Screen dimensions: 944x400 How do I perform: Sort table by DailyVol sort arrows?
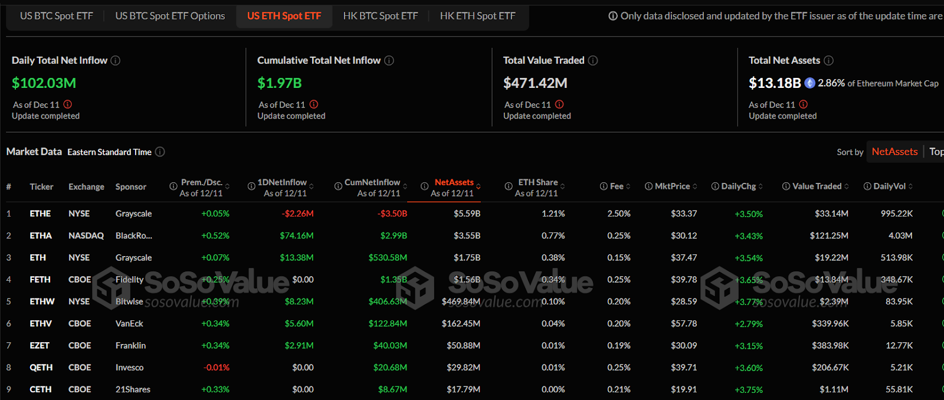pos(911,186)
